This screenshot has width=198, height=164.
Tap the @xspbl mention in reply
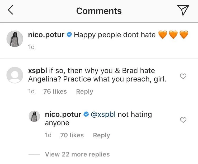103,114
